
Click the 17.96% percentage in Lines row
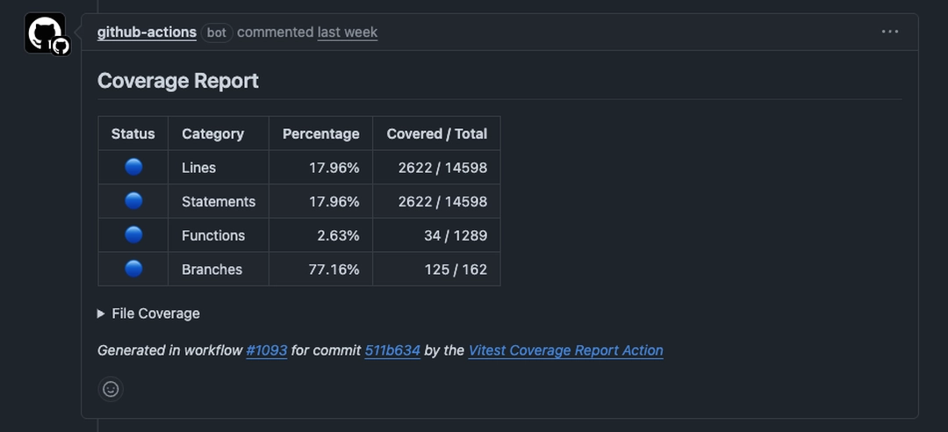pyautogui.click(x=320, y=168)
